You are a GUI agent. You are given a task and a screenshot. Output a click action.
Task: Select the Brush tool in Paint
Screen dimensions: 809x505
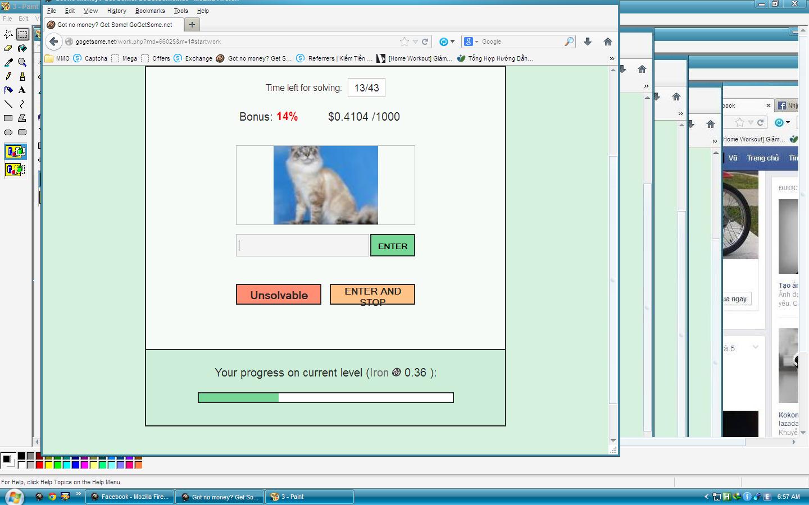tap(22, 76)
